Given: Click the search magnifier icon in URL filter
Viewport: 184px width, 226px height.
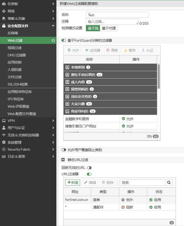Looking at the screenshot, I should [169, 182].
